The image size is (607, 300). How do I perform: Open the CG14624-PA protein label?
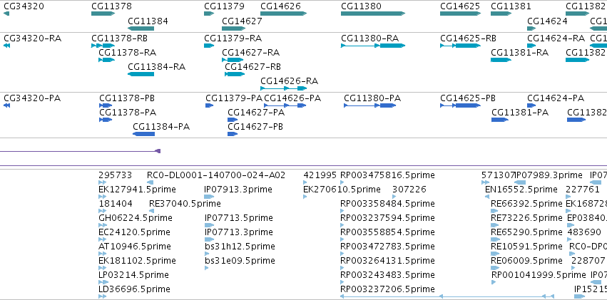556,98
